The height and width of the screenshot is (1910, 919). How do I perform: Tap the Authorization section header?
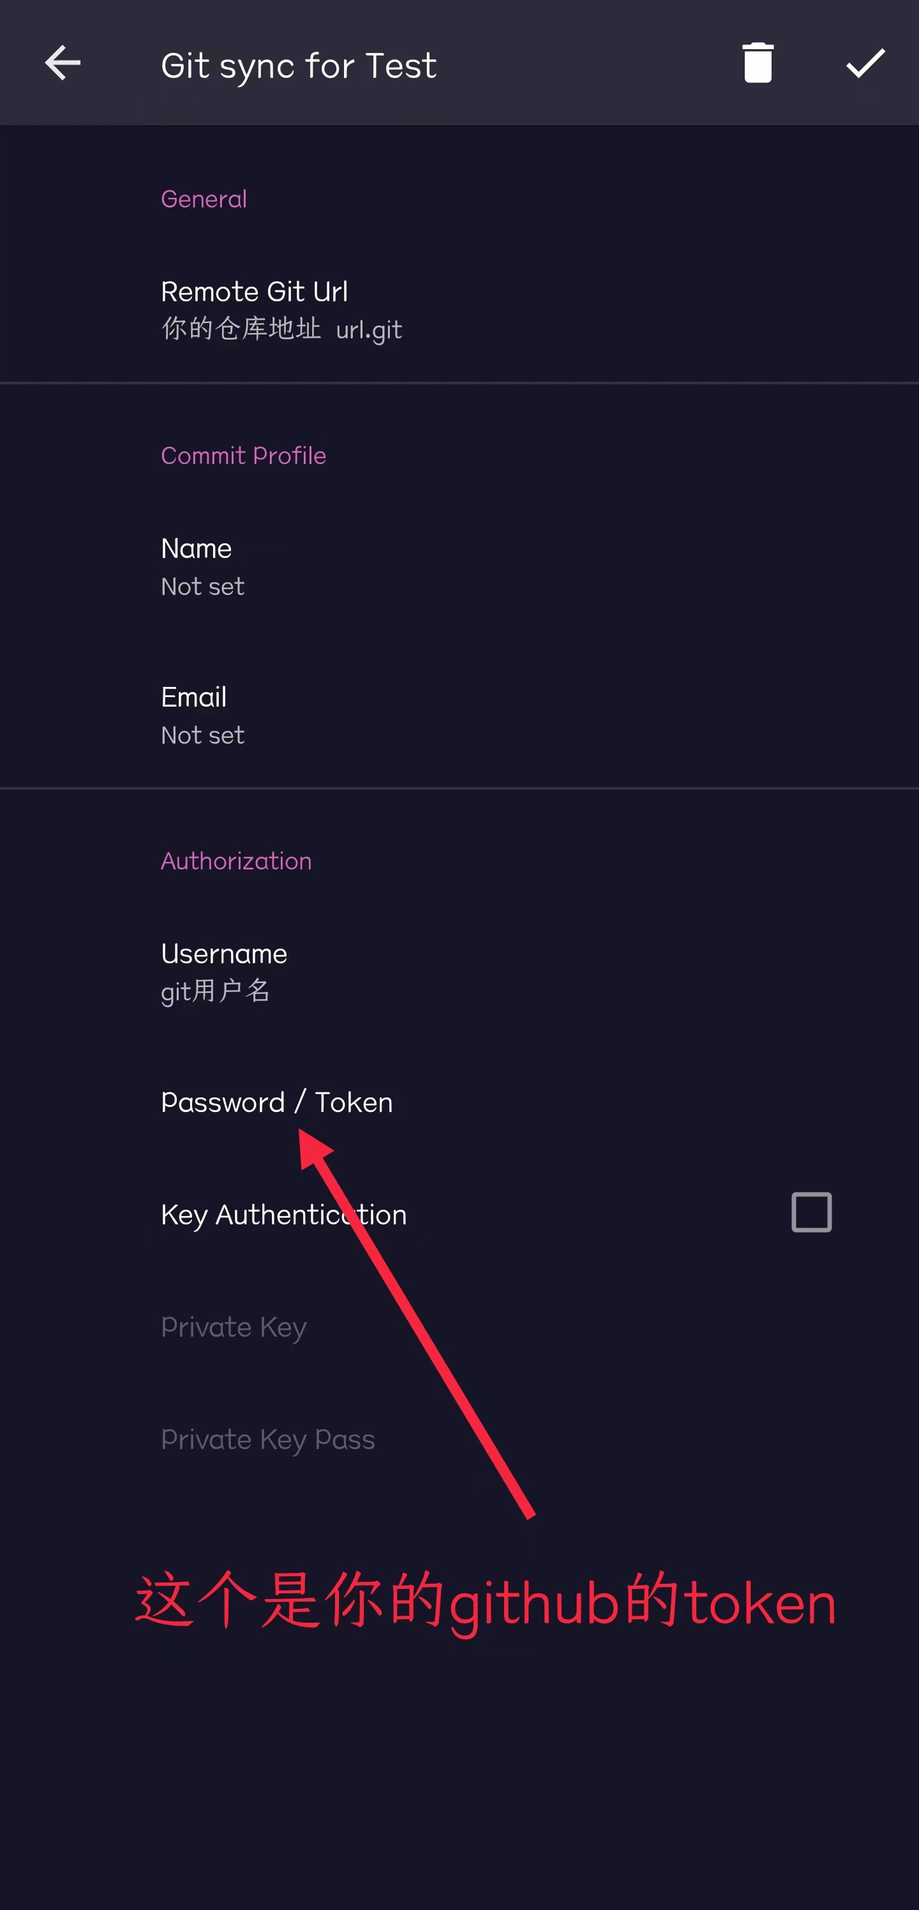(235, 861)
